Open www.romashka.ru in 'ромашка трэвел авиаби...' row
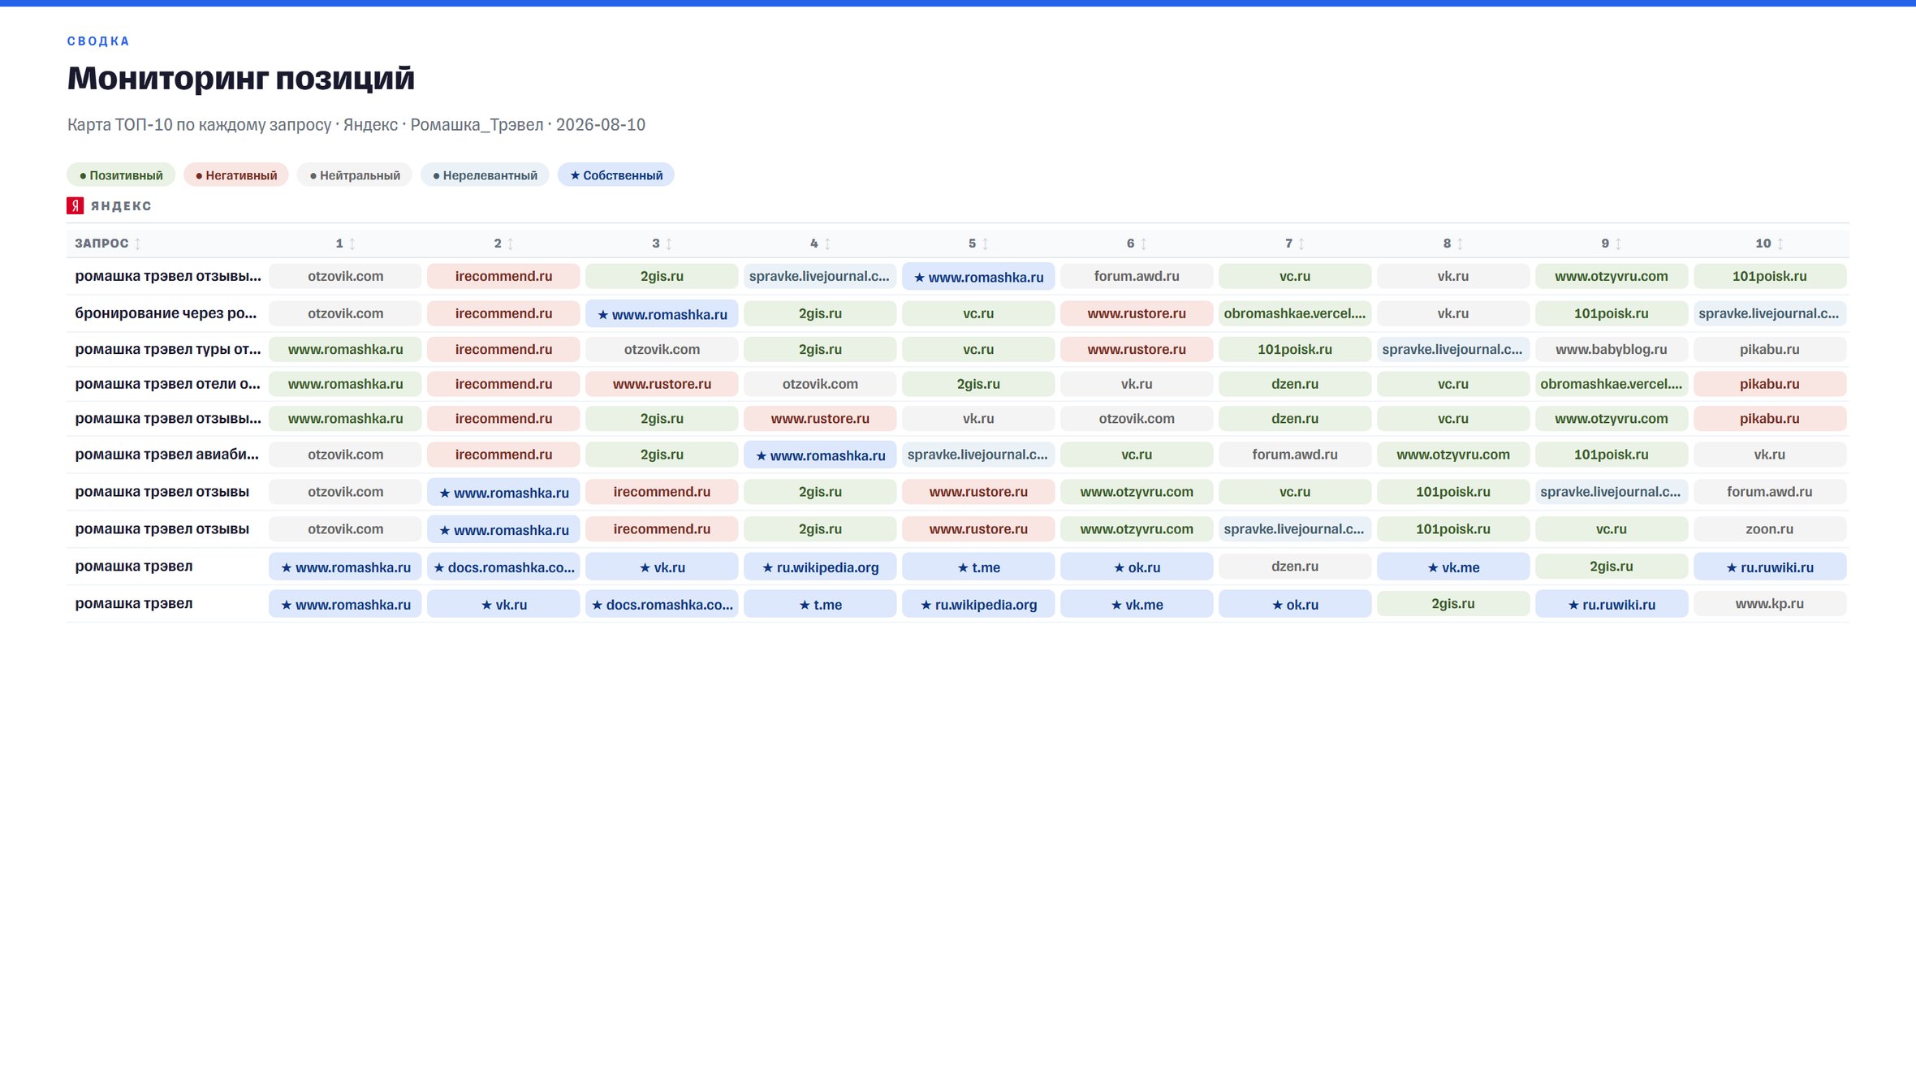This screenshot has width=1916, height=1078. [820, 455]
